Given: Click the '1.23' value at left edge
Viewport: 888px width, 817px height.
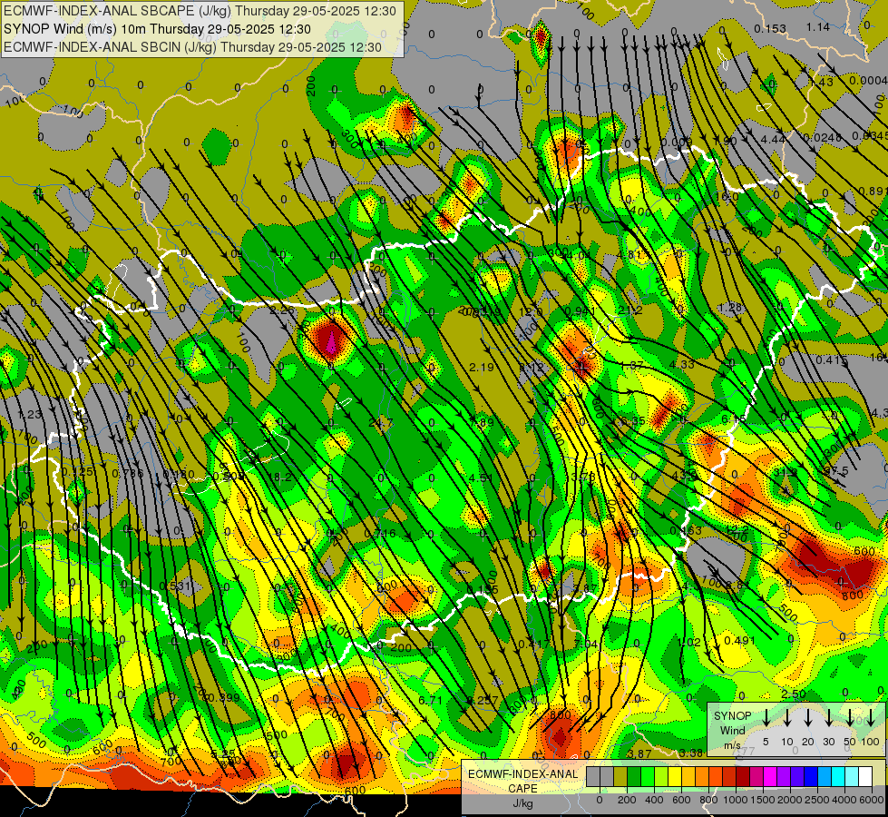Looking at the screenshot, I should coord(30,415).
